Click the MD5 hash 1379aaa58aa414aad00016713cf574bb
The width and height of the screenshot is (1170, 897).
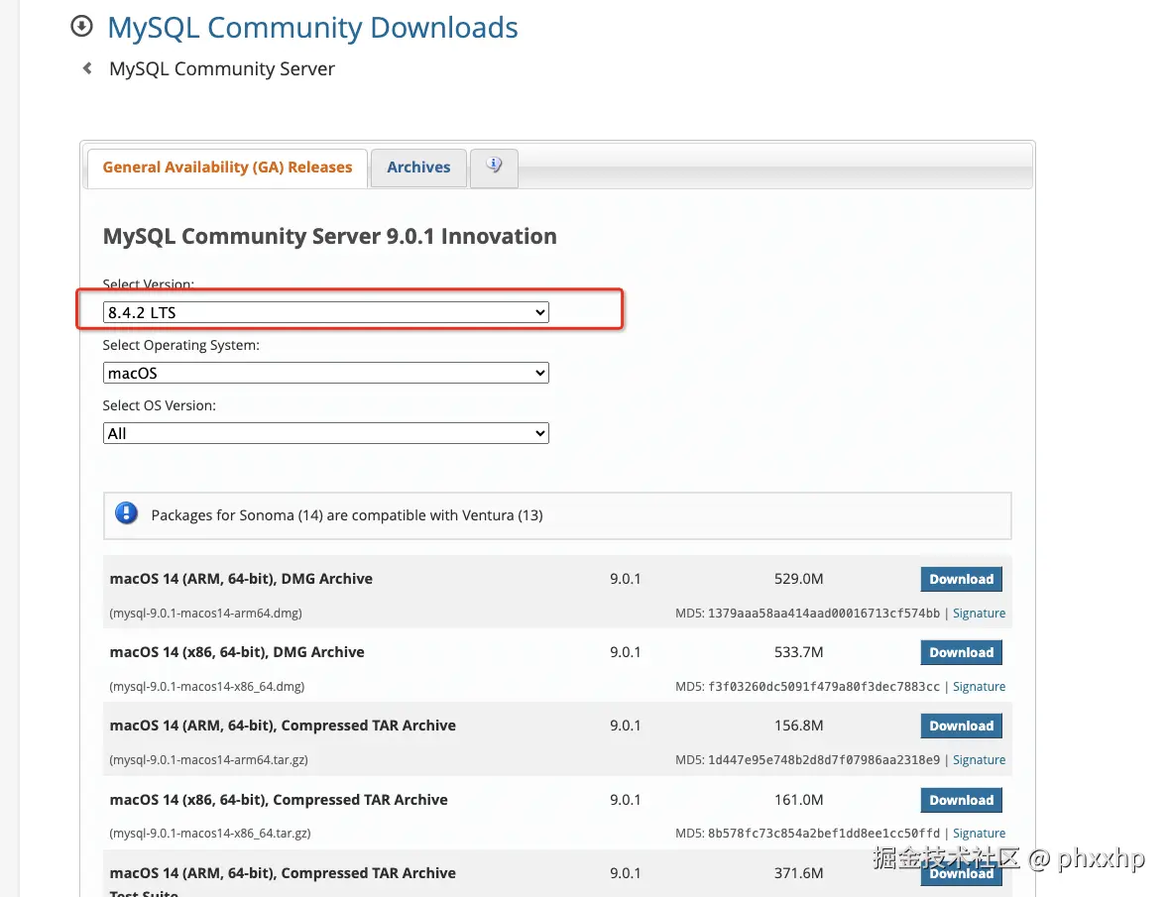[x=824, y=613]
